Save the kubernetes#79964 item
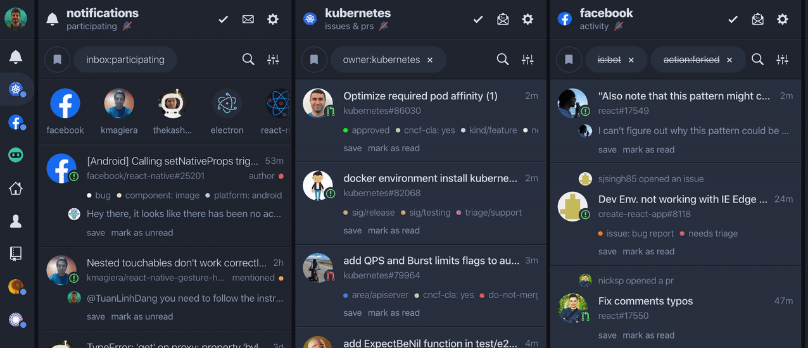This screenshot has width=808, height=348. coord(353,313)
